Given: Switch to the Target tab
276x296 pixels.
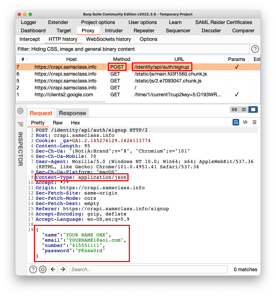Looking at the screenshot, I should click(64, 31).
